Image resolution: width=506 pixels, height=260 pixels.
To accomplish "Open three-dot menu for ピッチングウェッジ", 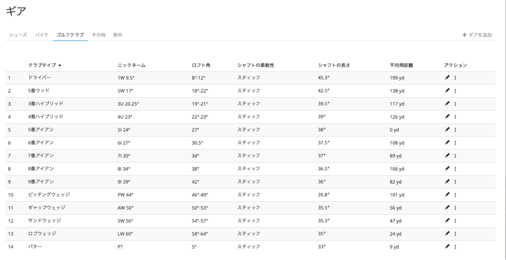I will tap(455, 194).
